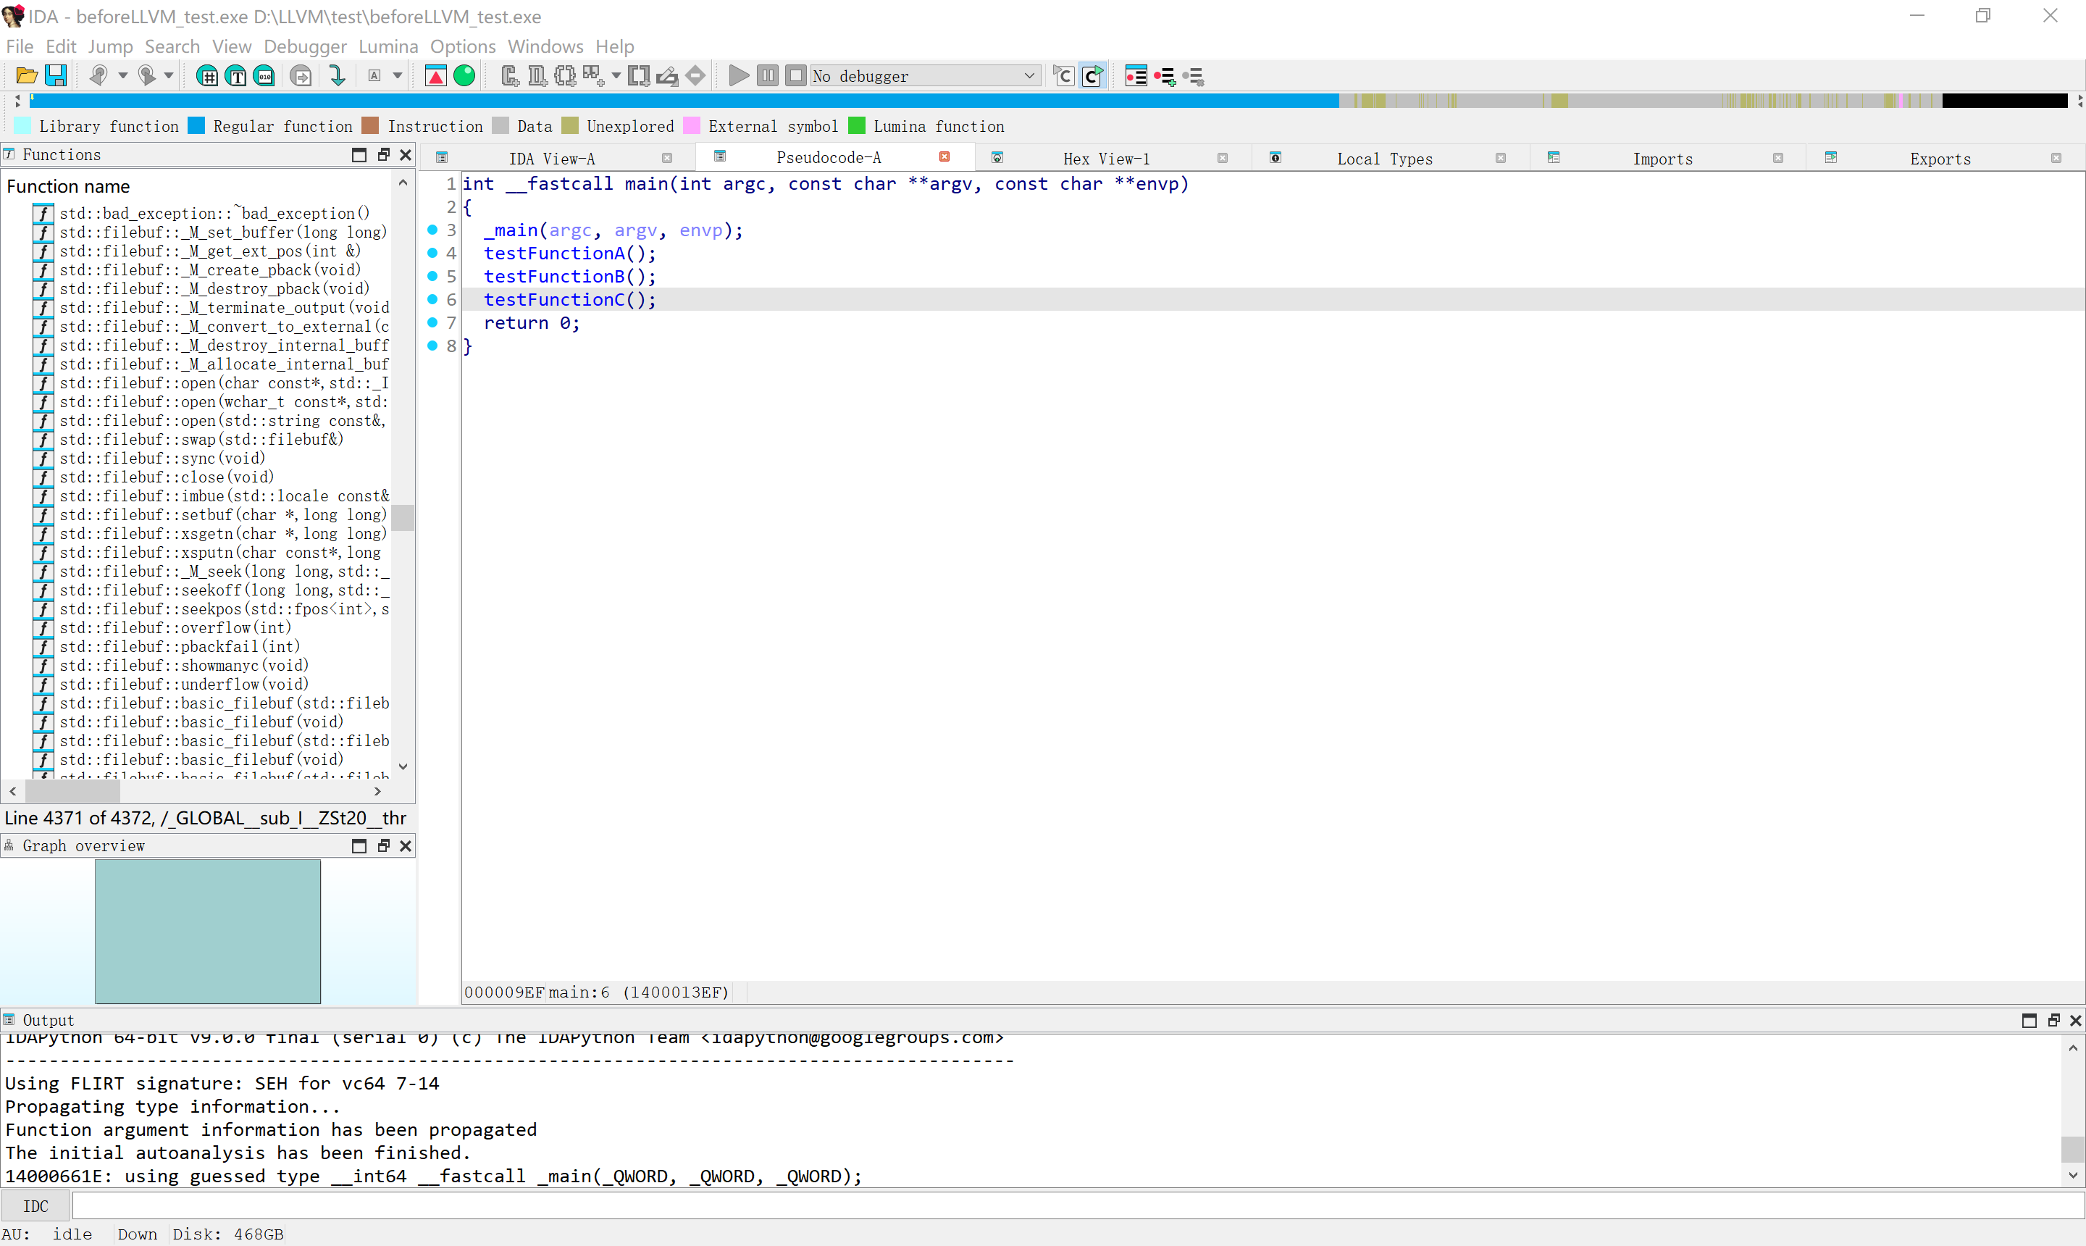Click the red triangle toolbar icon
2086x1246 pixels.
pos(435,76)
